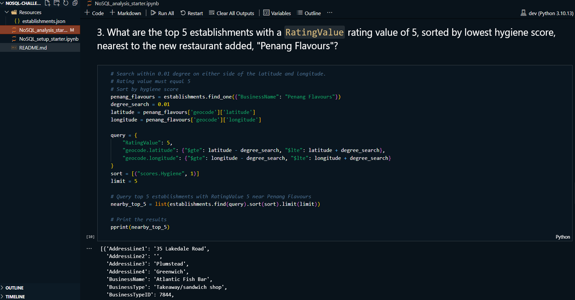The image size is (575, 300).
Task: Run all notebook cells
Action: (x=162, y=13)
